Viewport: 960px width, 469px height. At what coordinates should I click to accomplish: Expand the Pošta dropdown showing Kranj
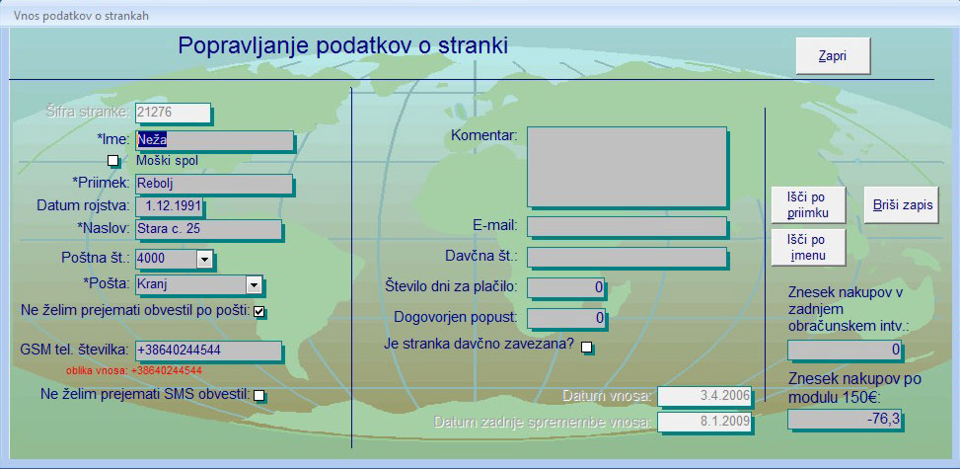[254, 285]
